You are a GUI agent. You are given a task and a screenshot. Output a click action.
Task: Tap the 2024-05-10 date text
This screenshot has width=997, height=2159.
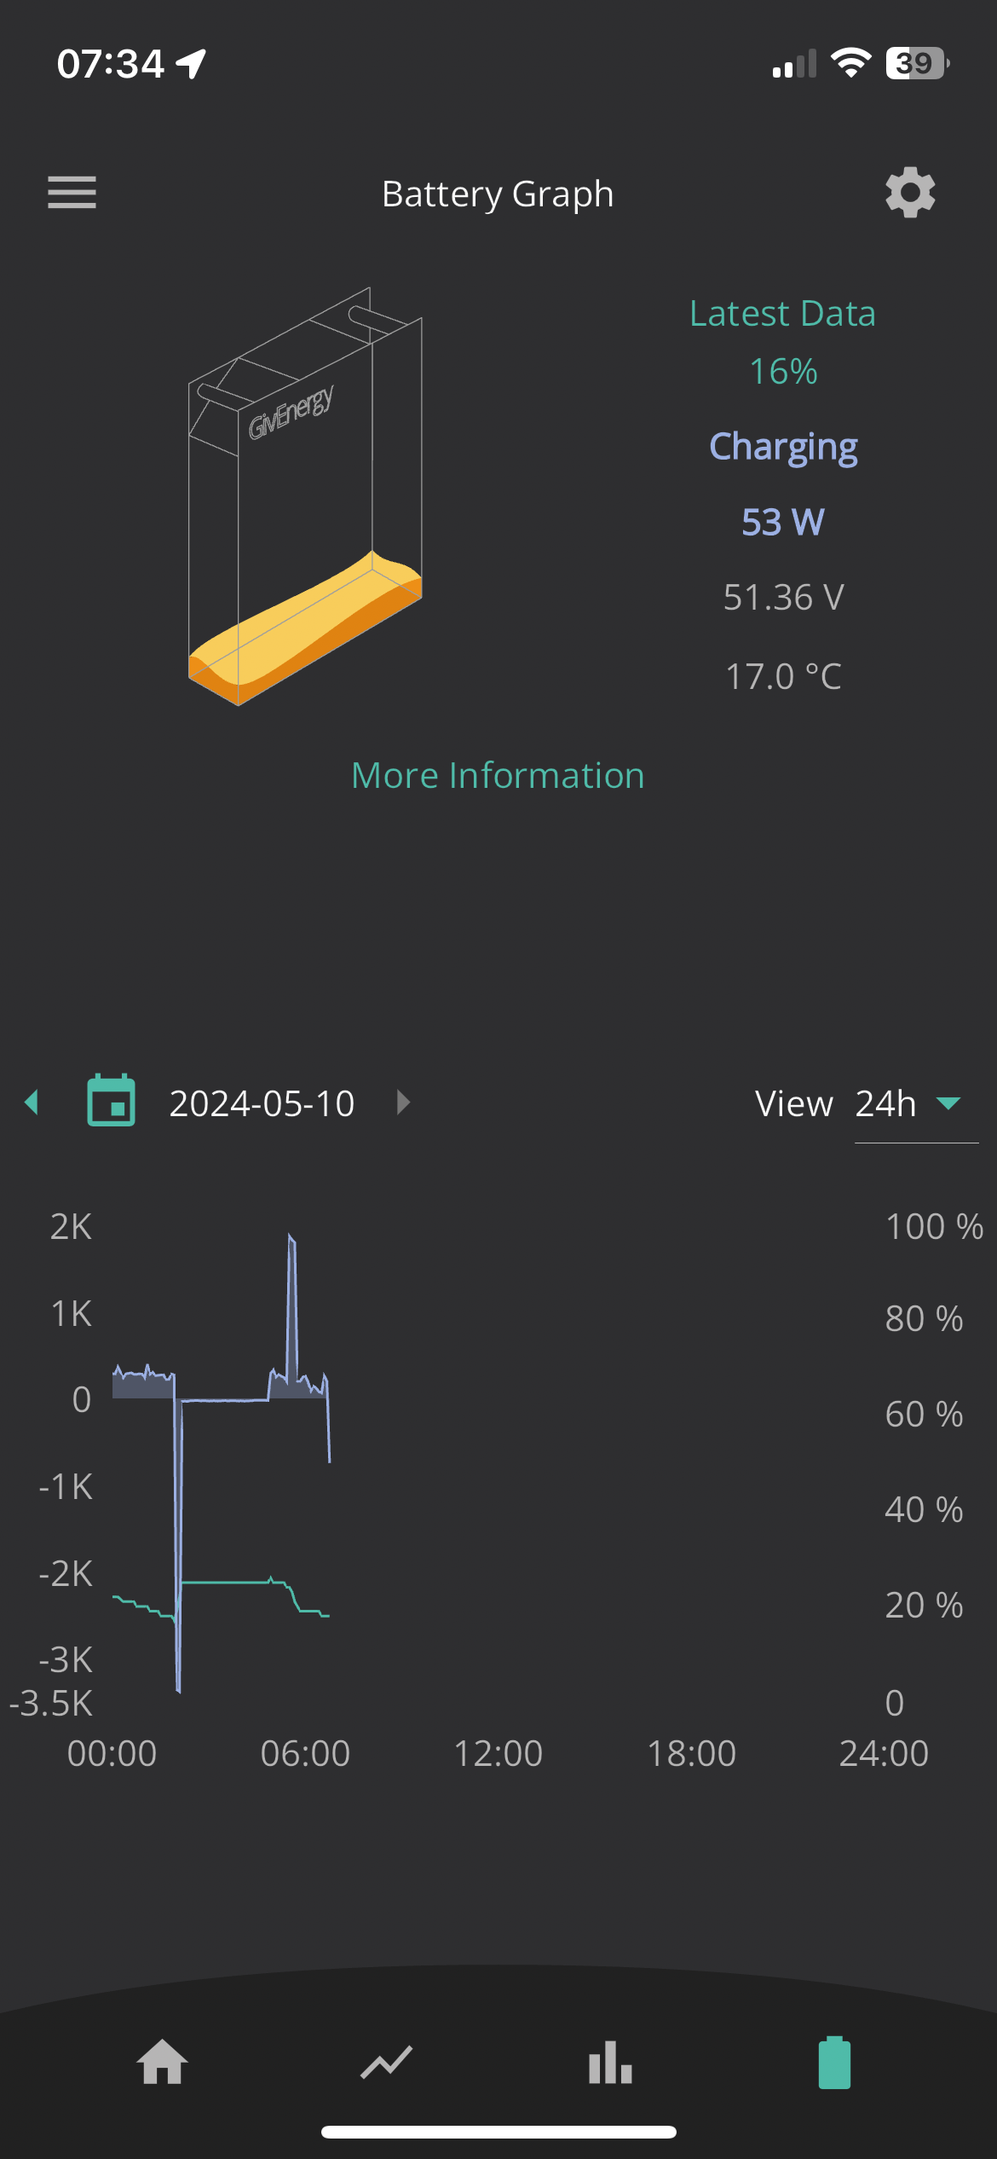coord(262,1103)
